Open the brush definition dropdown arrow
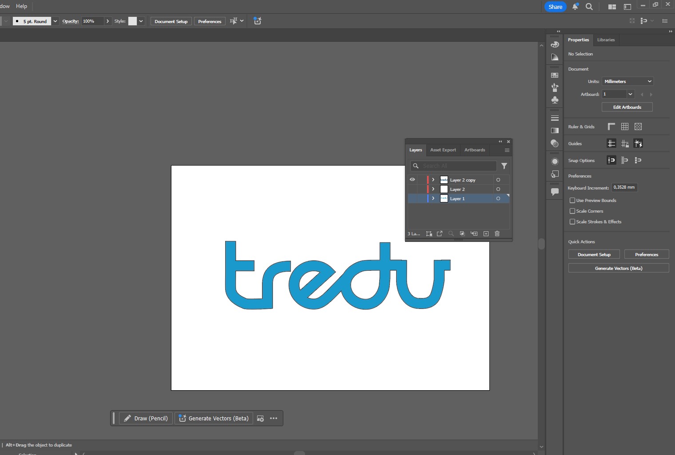Screen dimensions: 675x455 point(55,21)
